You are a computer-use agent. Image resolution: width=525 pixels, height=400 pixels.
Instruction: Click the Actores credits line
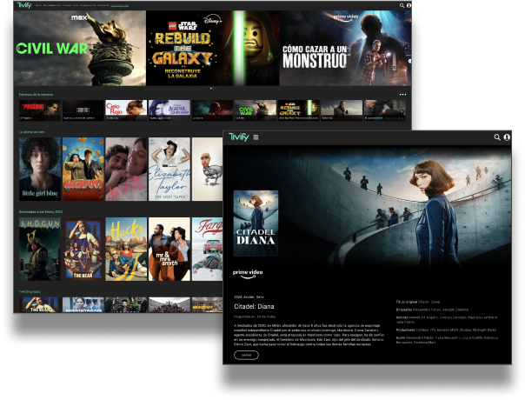coord(447,320)
